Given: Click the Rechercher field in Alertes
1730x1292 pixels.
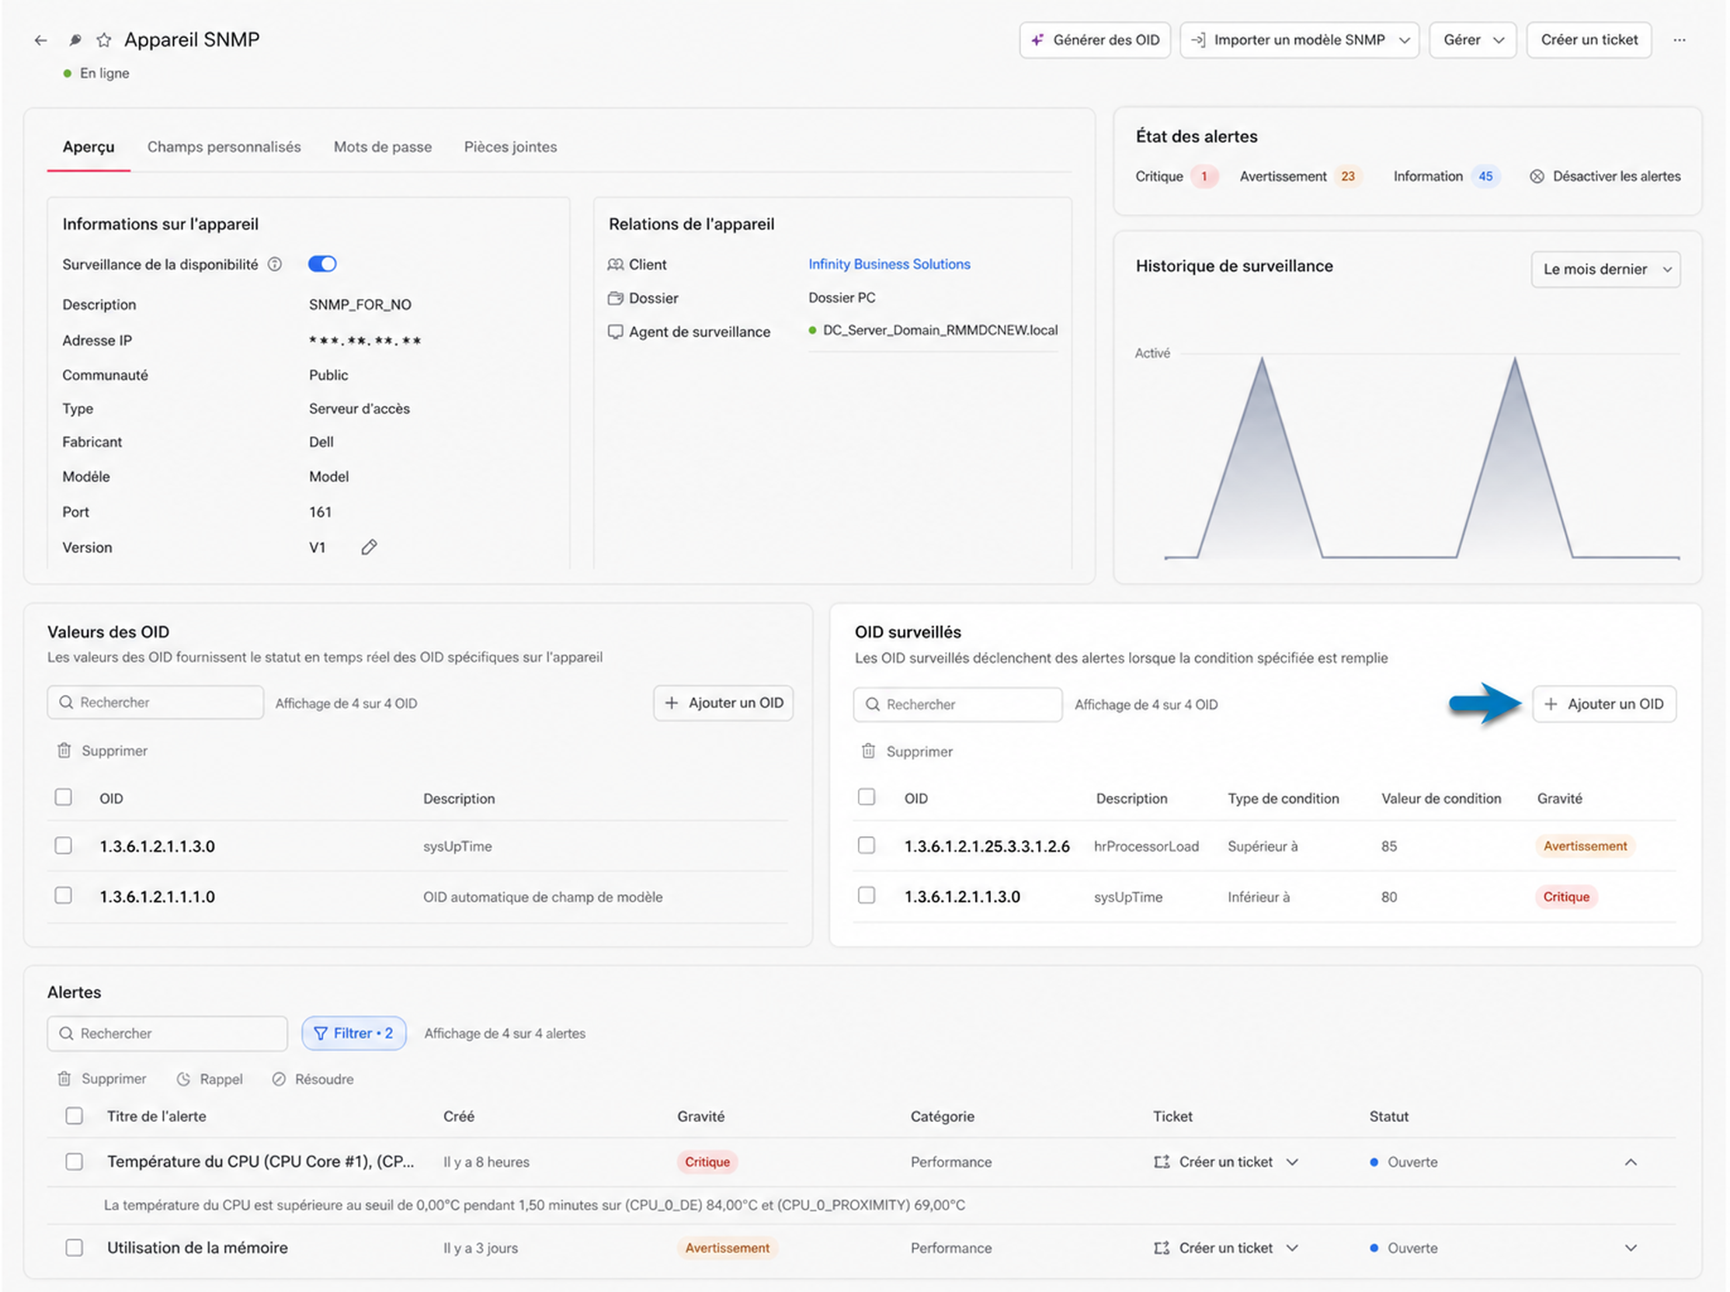Looking at the screenshot, I should pyautogui.click(x=168, y=1034).
